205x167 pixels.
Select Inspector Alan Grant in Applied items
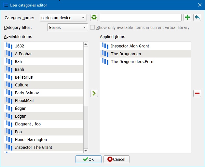(x=130, y=46)
